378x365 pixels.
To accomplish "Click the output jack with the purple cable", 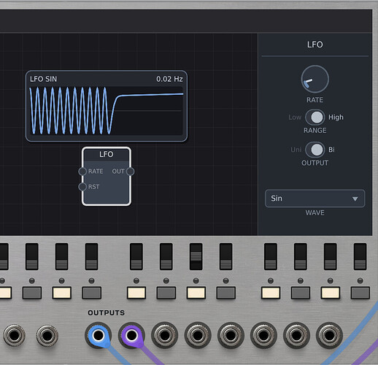I will (x=131, y=335).
